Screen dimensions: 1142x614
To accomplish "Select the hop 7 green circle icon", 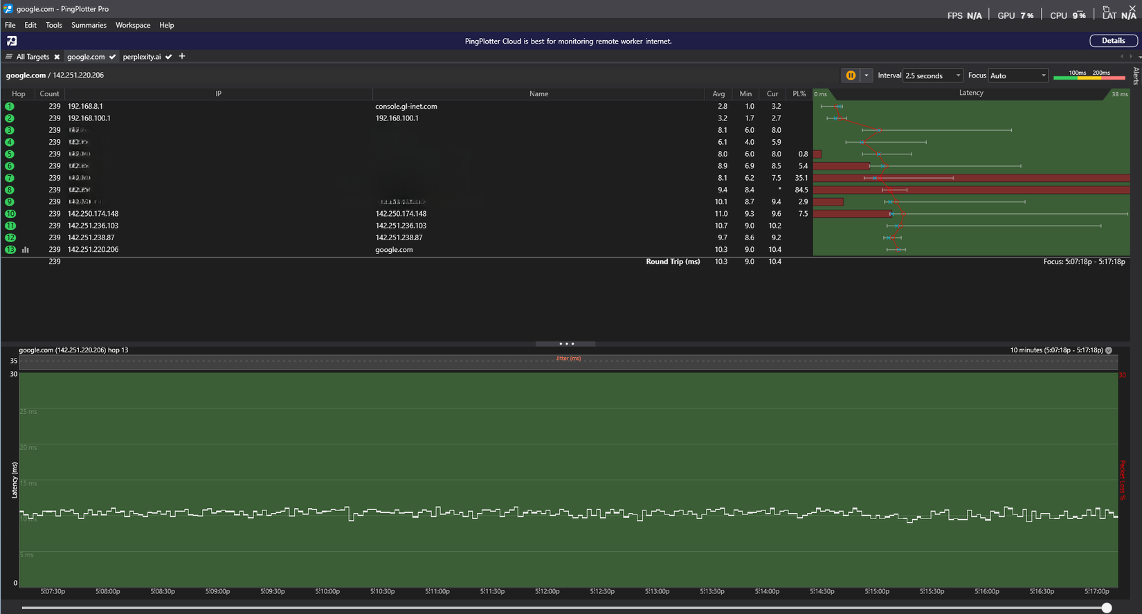I will (10, 178).
